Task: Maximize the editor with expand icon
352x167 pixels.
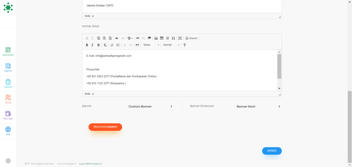Action: (x=180, y=38)
